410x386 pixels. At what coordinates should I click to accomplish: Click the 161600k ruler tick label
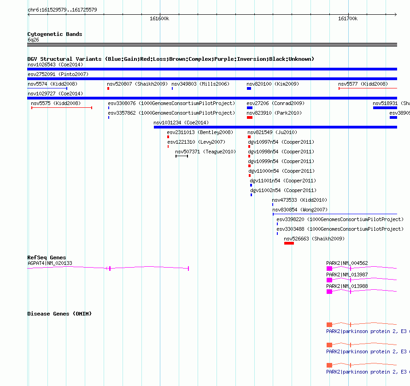point(159,18)
